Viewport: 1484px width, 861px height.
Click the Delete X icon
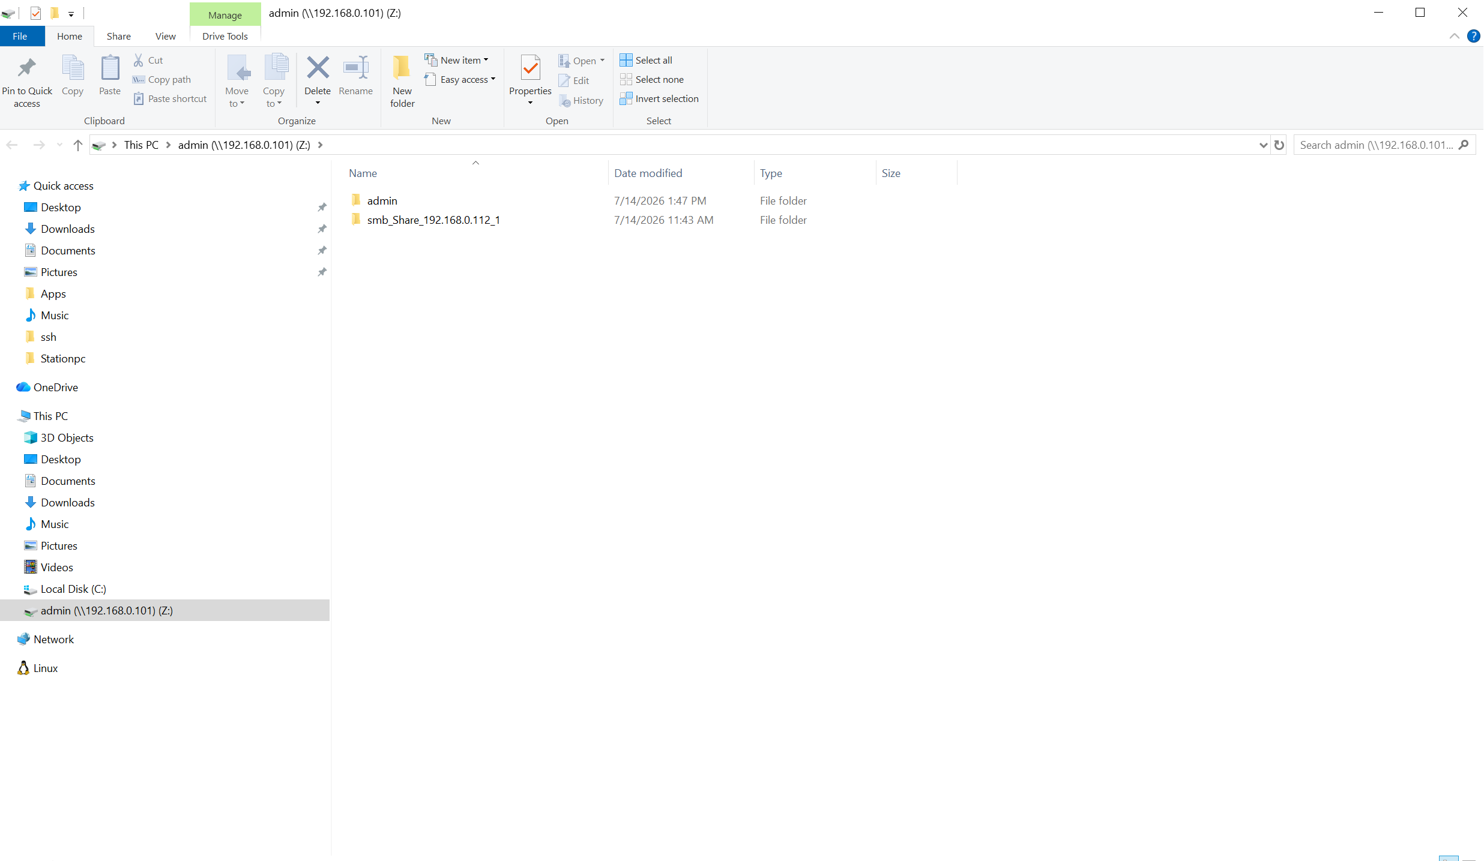tap(318, 67)
